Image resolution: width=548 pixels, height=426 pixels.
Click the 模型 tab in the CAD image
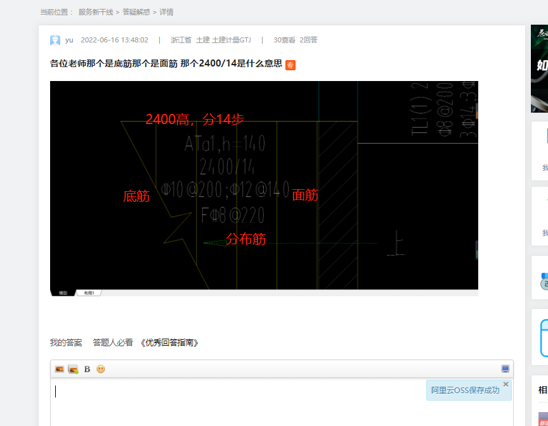[x=63, y=293]
